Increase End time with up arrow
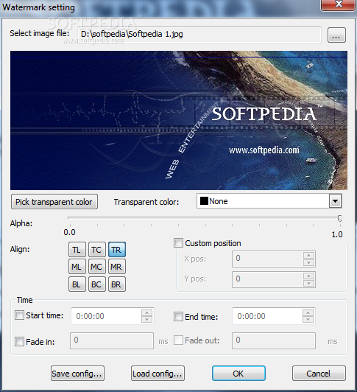 (x=308, y=312)
